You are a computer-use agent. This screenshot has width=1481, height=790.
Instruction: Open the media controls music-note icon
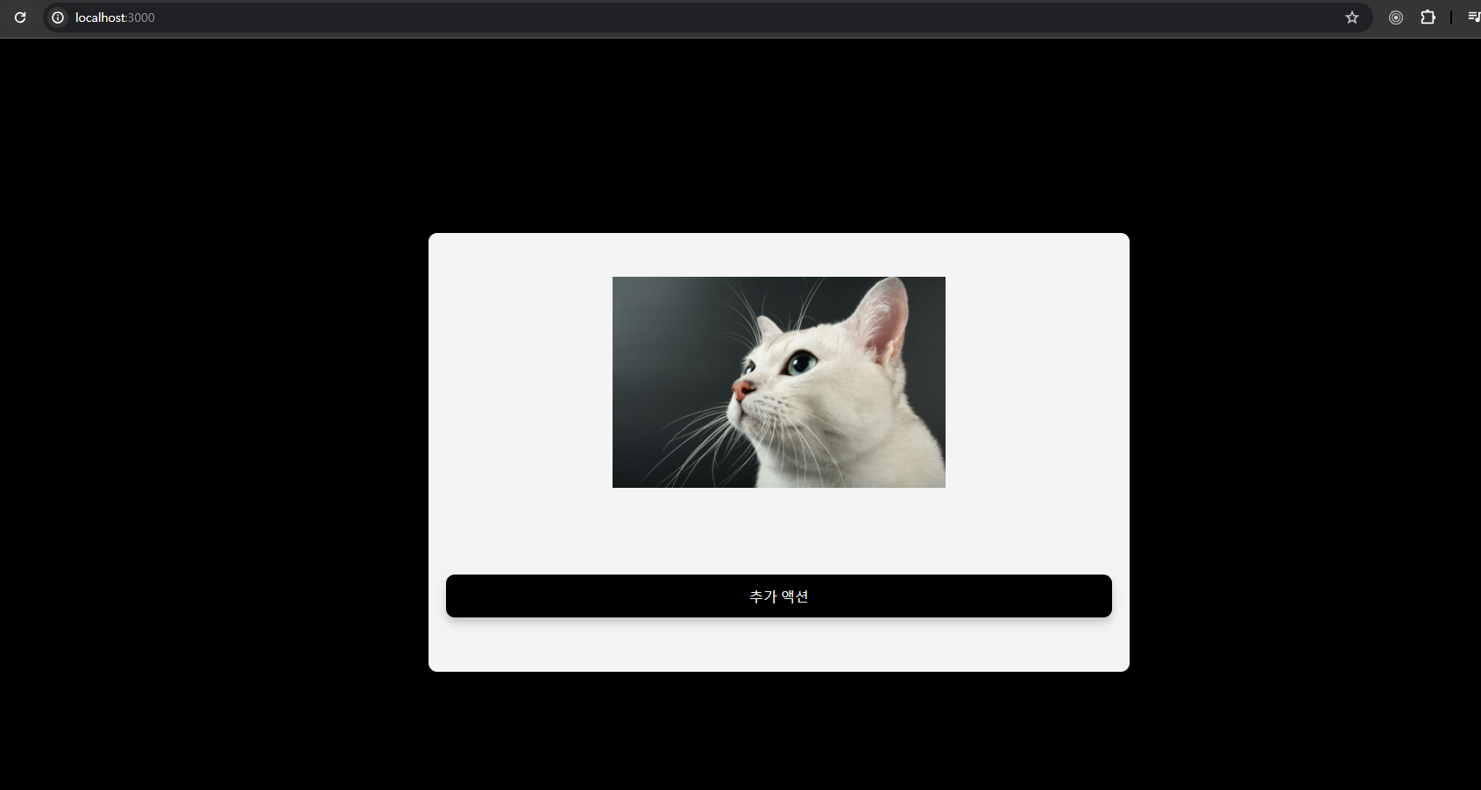tap(1474, 18)
